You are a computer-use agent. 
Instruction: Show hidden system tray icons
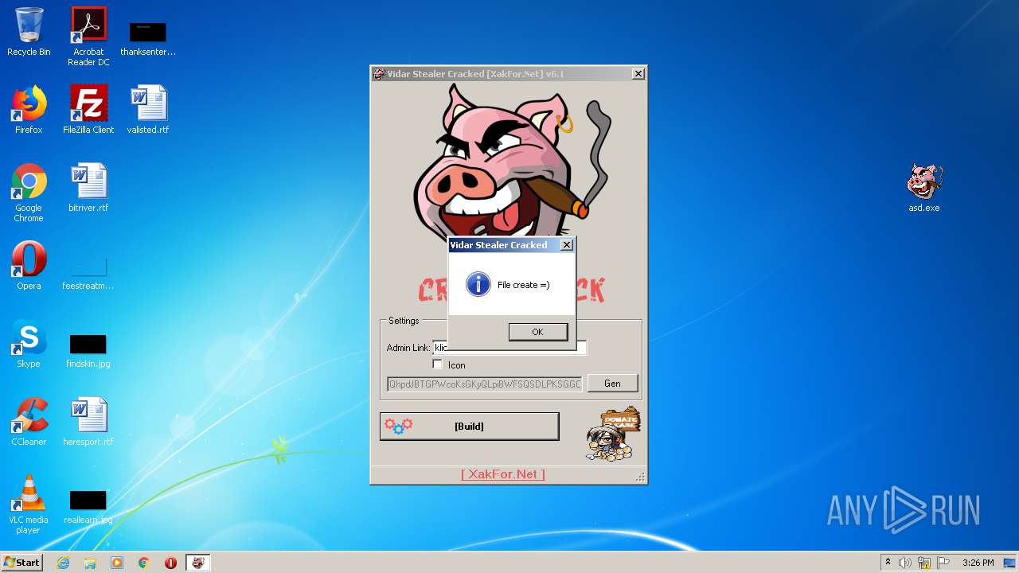(x=888, y=563)
